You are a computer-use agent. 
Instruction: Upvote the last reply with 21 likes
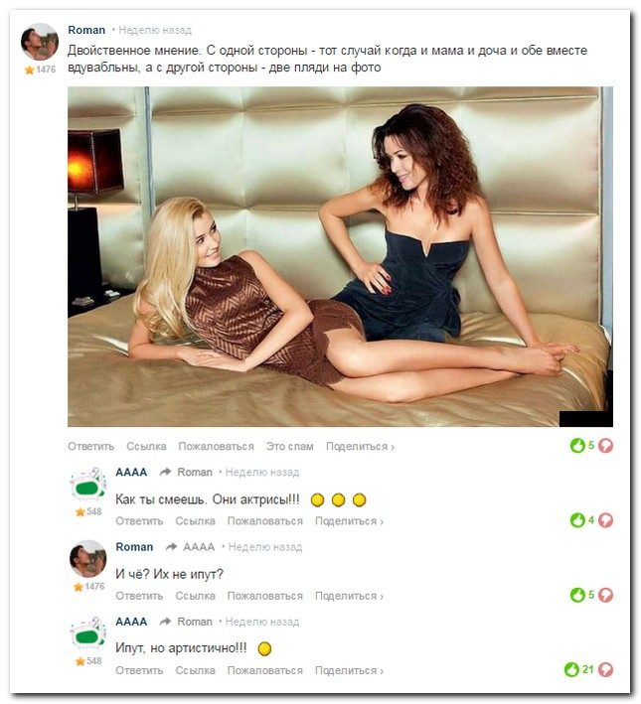point(571,669)
